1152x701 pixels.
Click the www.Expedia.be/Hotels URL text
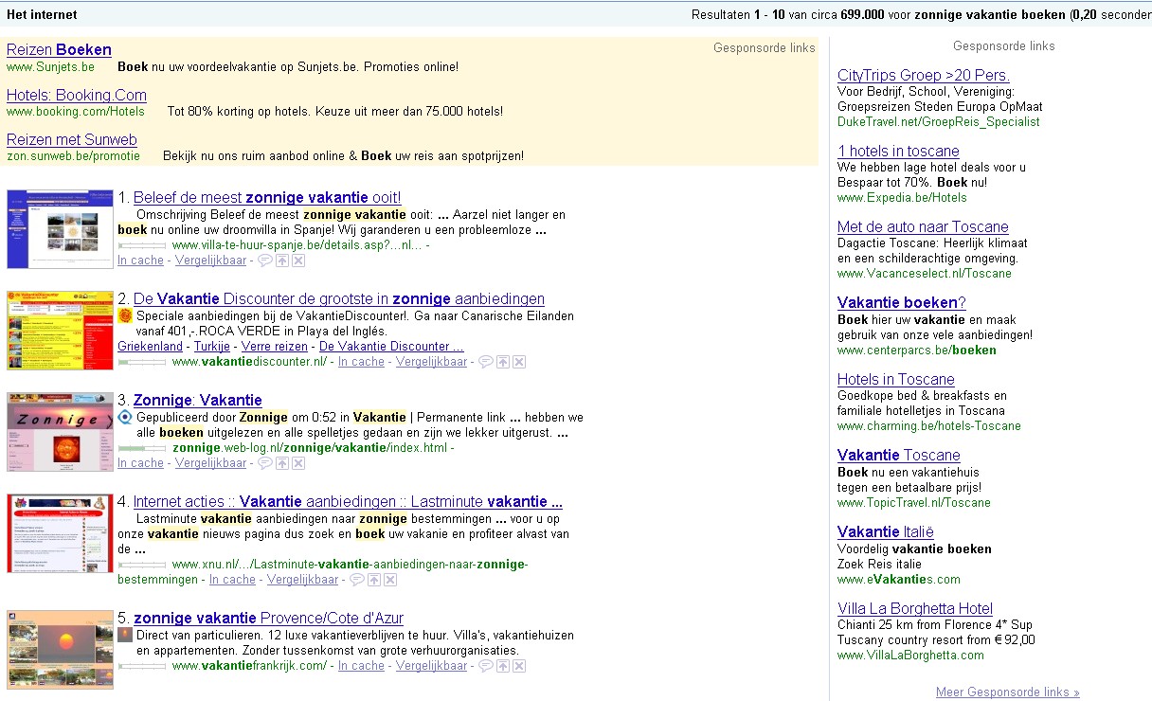point(902,198)
